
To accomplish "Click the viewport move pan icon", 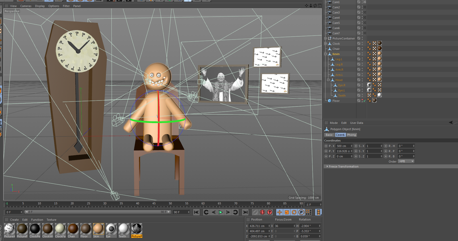I will [x=307, y=5].
